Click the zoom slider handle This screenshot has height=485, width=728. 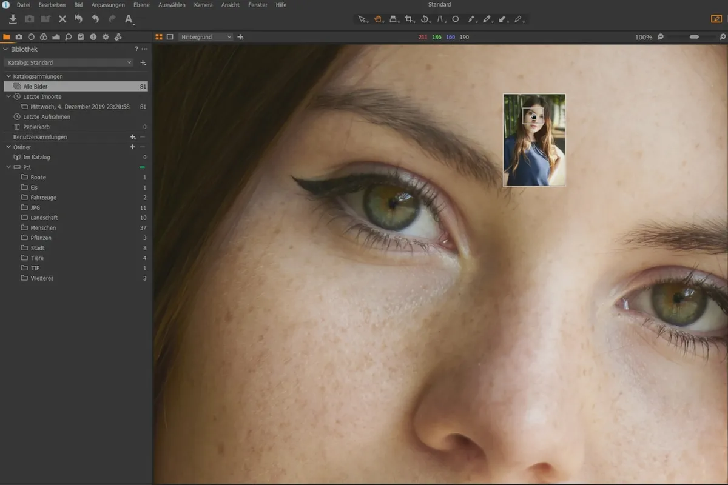click(x=694, y=37)
